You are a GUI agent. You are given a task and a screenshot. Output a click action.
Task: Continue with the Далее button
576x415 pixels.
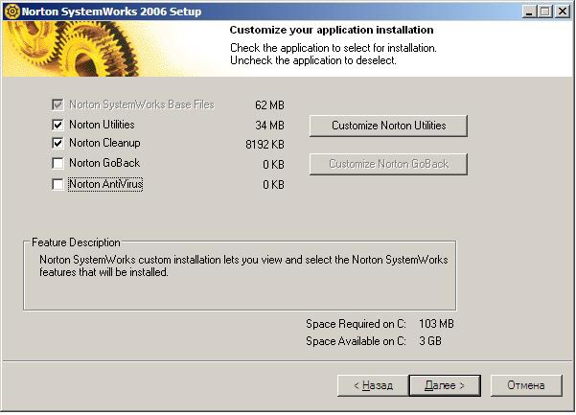pos(445,385)
